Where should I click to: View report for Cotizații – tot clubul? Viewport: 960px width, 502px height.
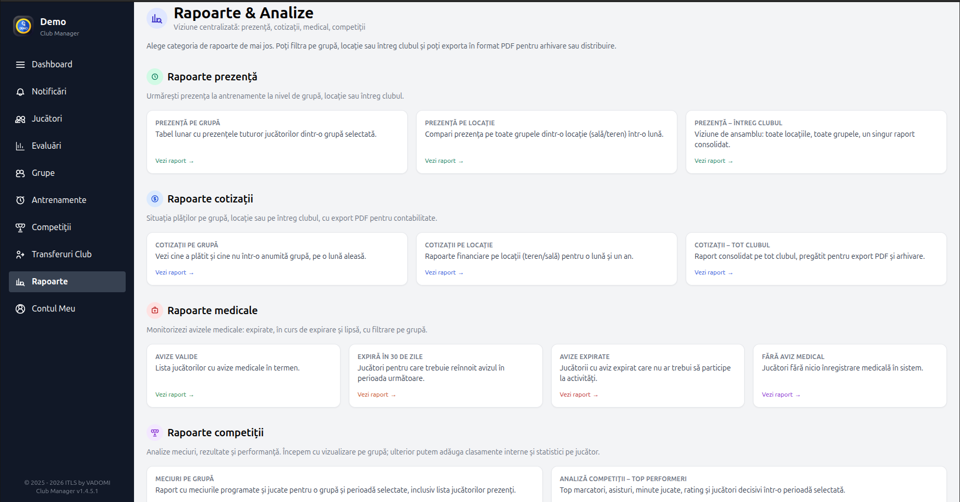tap(713, 272)
